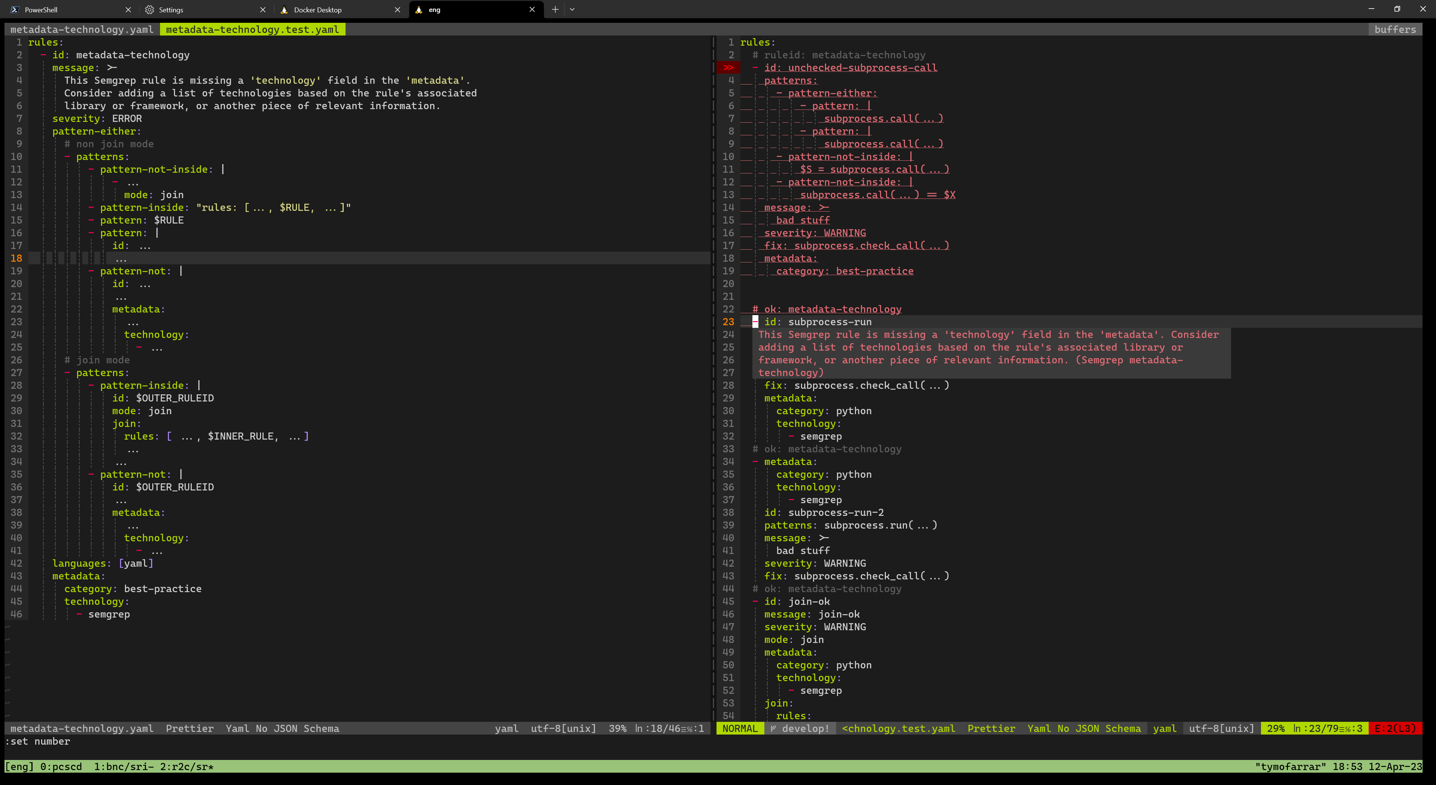Select the metadata-technology.yaml buffer tab

click(82, 30)
